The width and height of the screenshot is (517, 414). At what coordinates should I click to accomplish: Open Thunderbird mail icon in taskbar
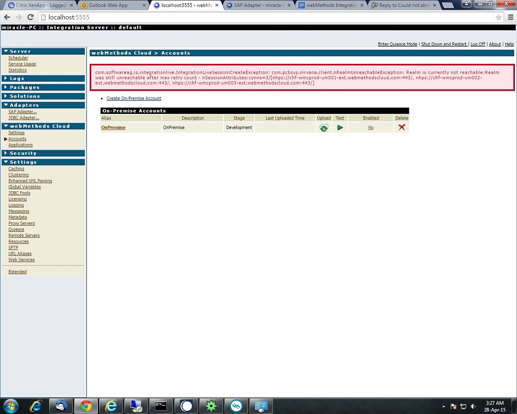click(x=61, y=406)
